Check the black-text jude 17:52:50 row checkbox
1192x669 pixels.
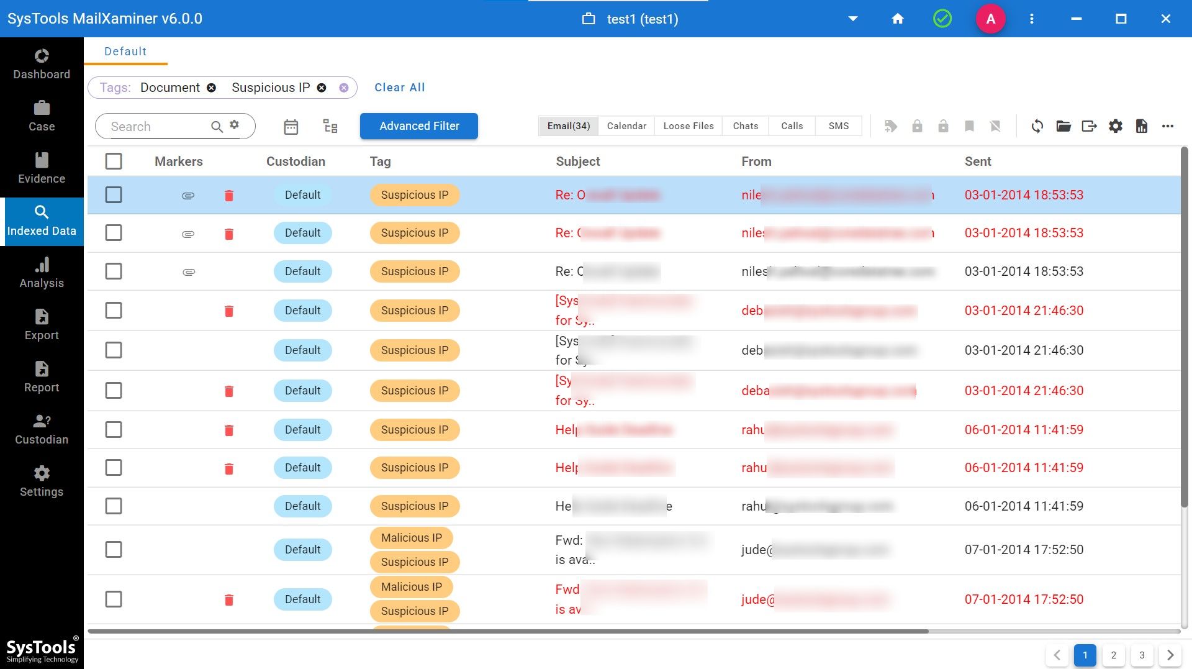[114, 550]
